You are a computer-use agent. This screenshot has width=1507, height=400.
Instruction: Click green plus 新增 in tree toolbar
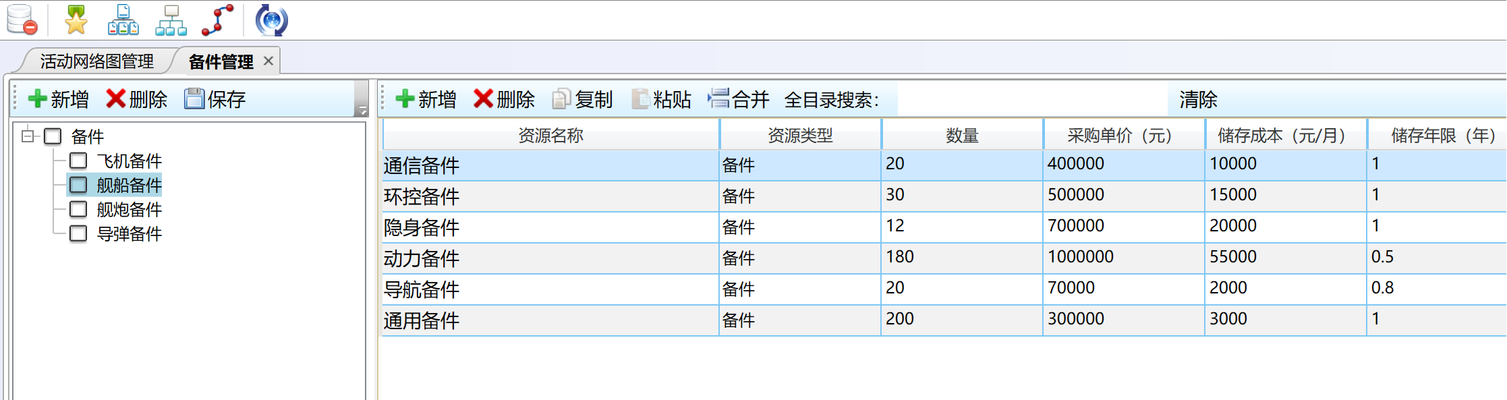(x=58, y=99)
